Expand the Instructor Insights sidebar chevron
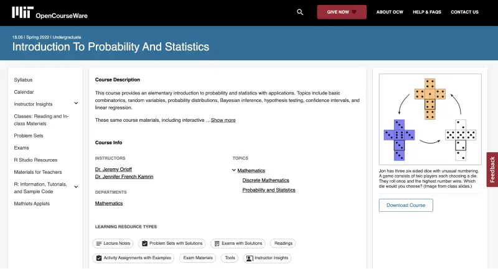 point(76,103)
